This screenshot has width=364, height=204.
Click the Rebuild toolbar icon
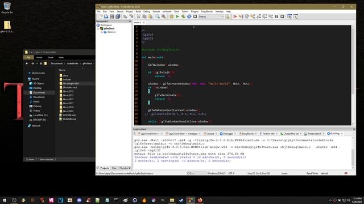coord(189,16)
